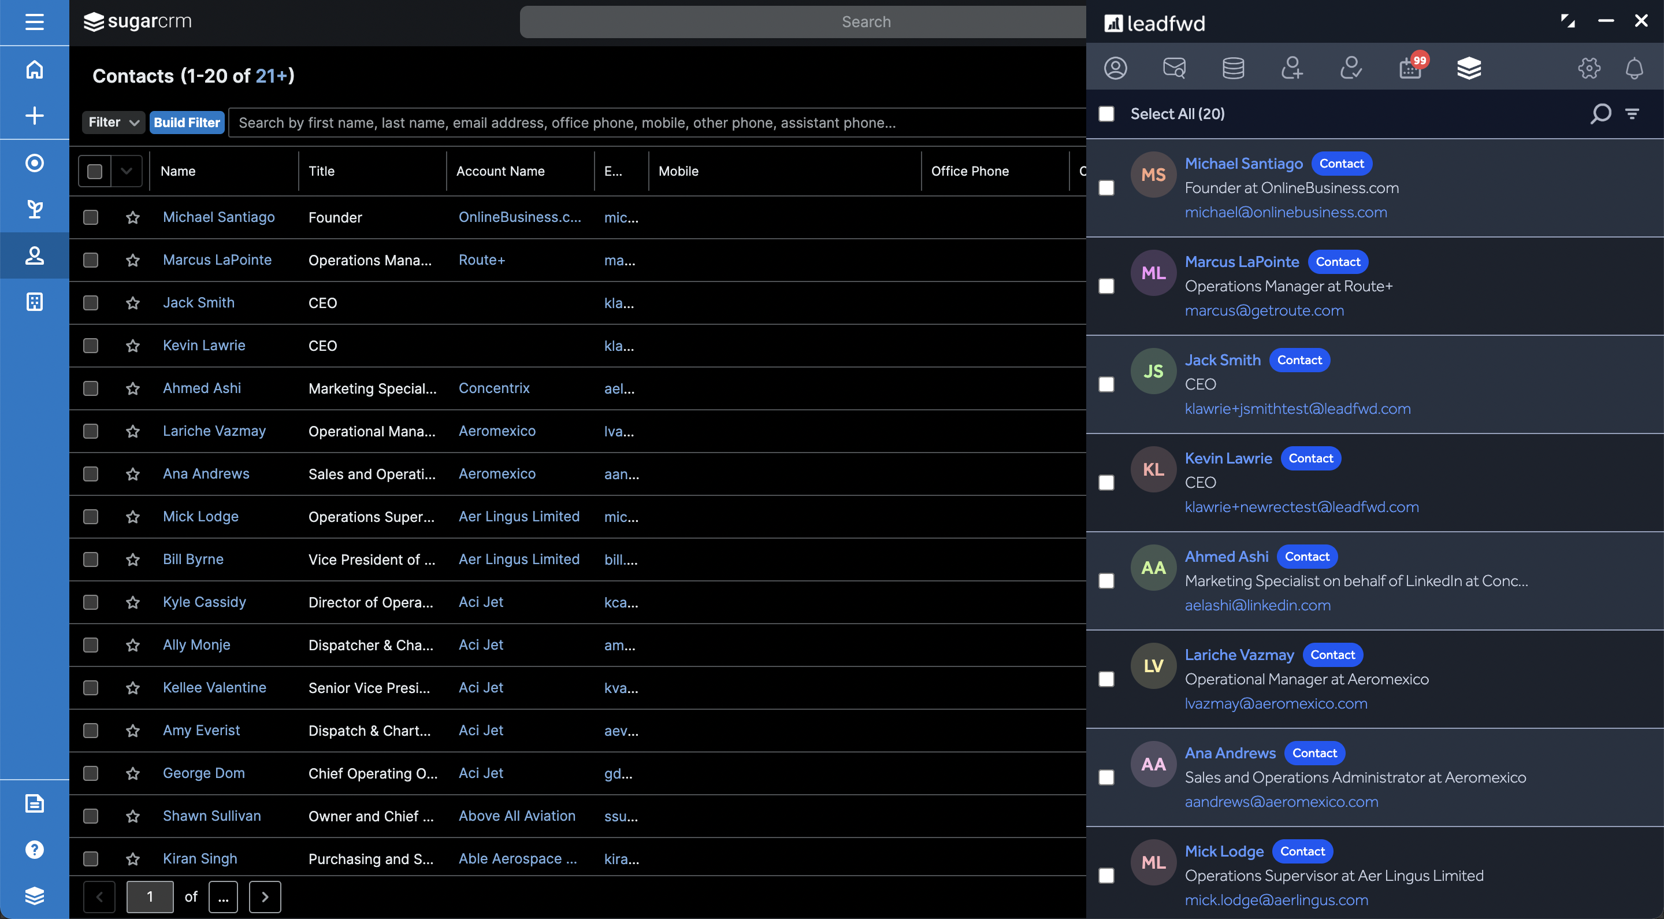Click the Contact badge beside Jack Smith
Viewport: 1664px width, 919px height.
pos(1299,360)
